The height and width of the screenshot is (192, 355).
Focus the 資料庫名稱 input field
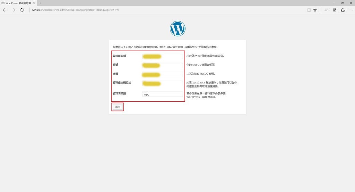(163, 56)
